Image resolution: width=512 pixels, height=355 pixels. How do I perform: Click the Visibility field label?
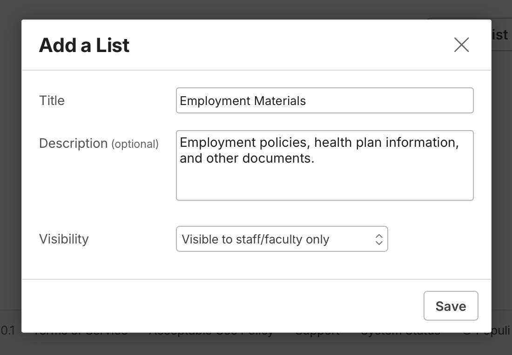pos(64,239)
